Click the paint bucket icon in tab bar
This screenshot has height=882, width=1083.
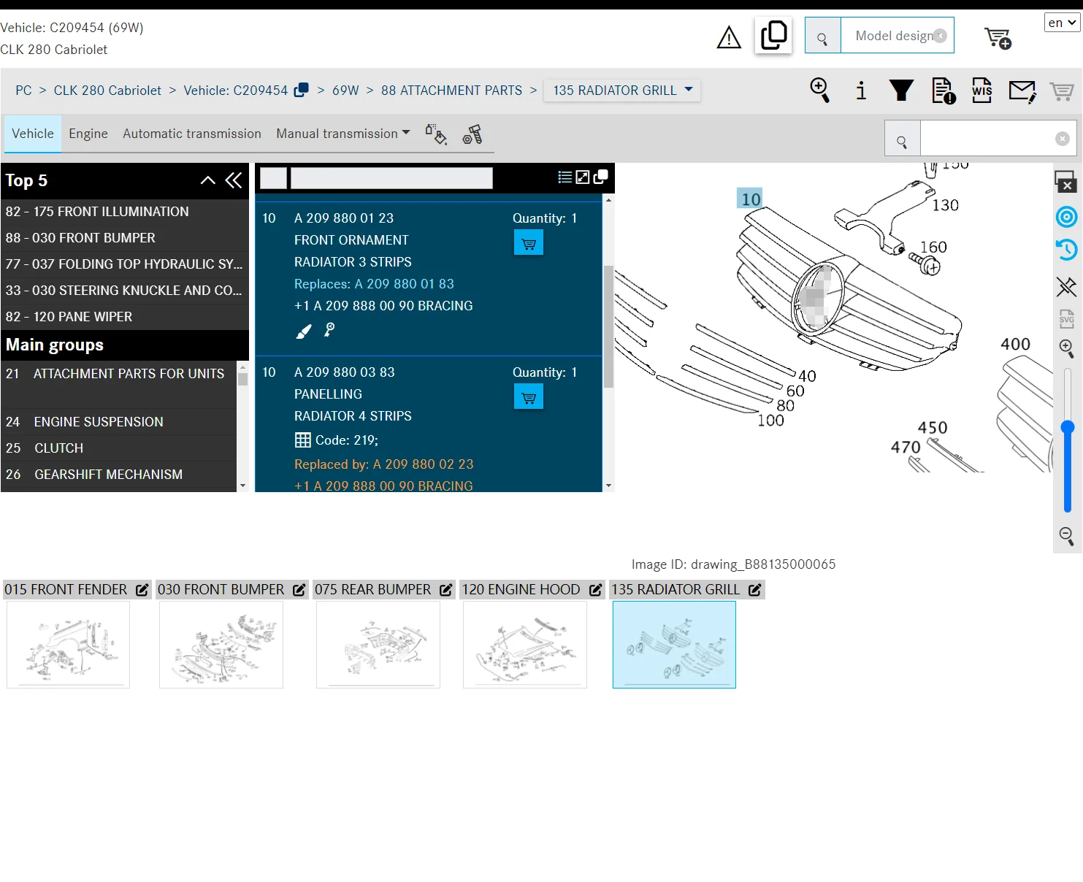[436, 134]
